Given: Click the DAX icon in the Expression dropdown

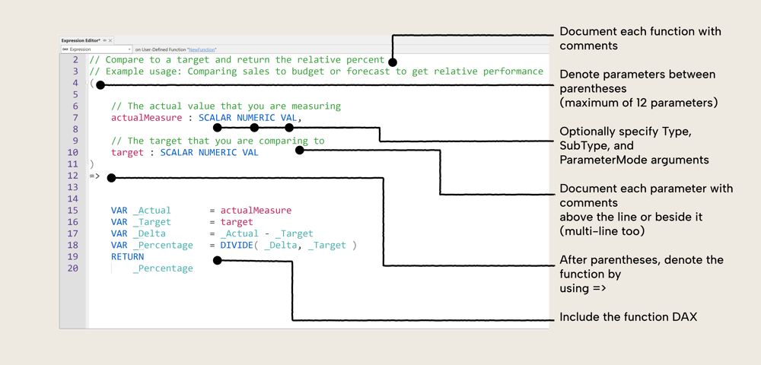Looking at the screenshot, I should [x=65, y=49].
